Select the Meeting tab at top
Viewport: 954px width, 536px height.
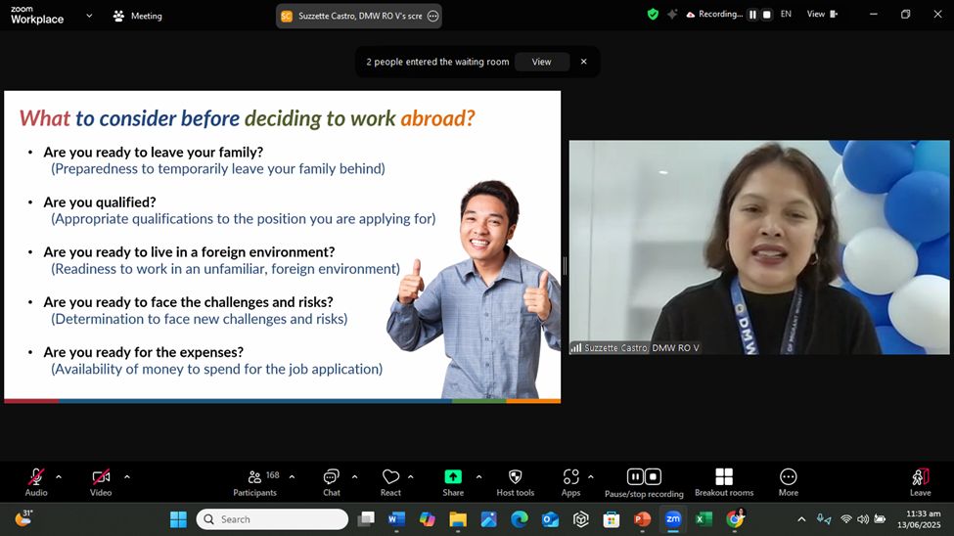pos(138,16)
